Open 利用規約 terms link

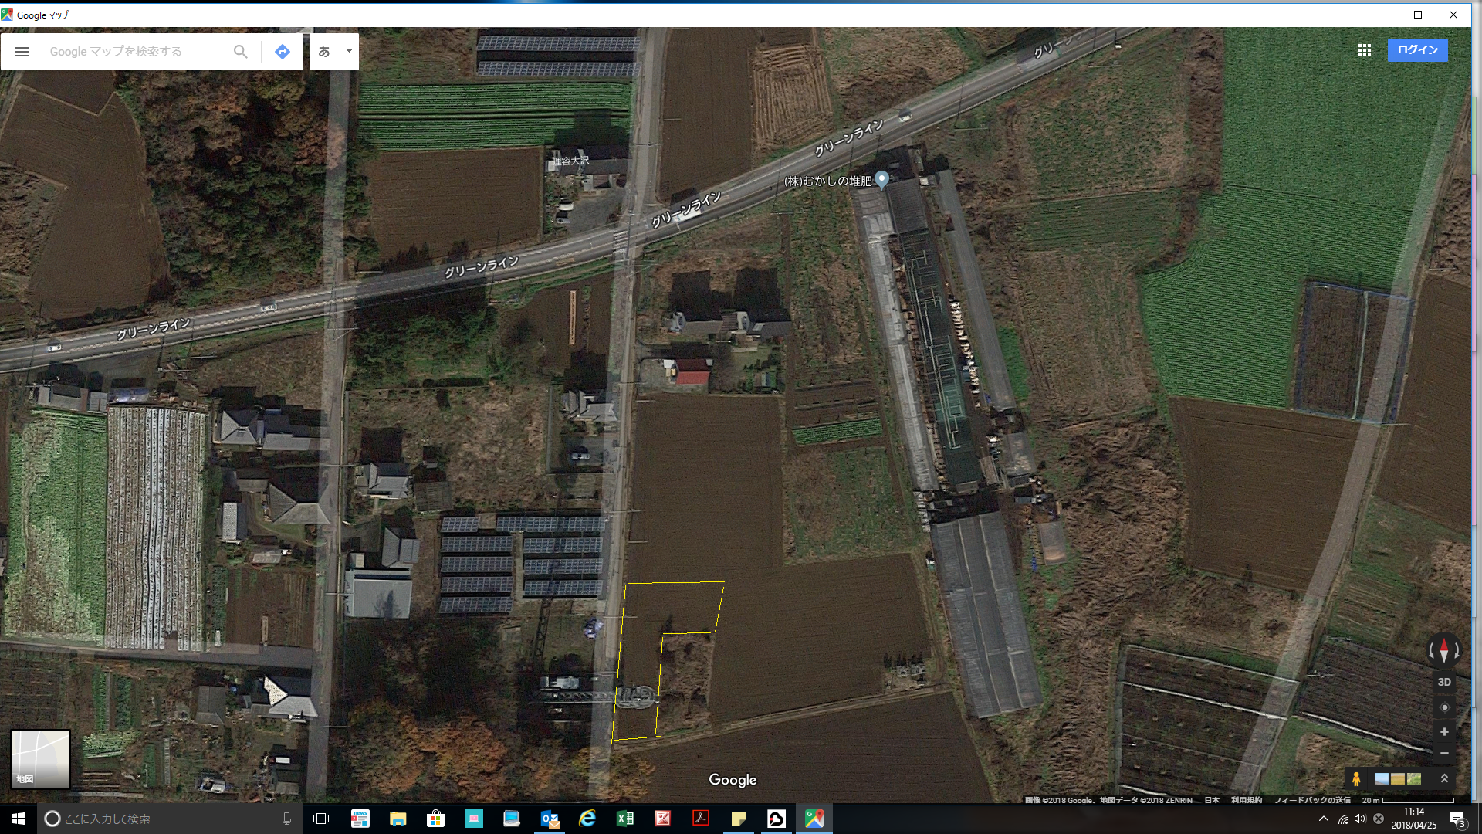pos(1246,800)
